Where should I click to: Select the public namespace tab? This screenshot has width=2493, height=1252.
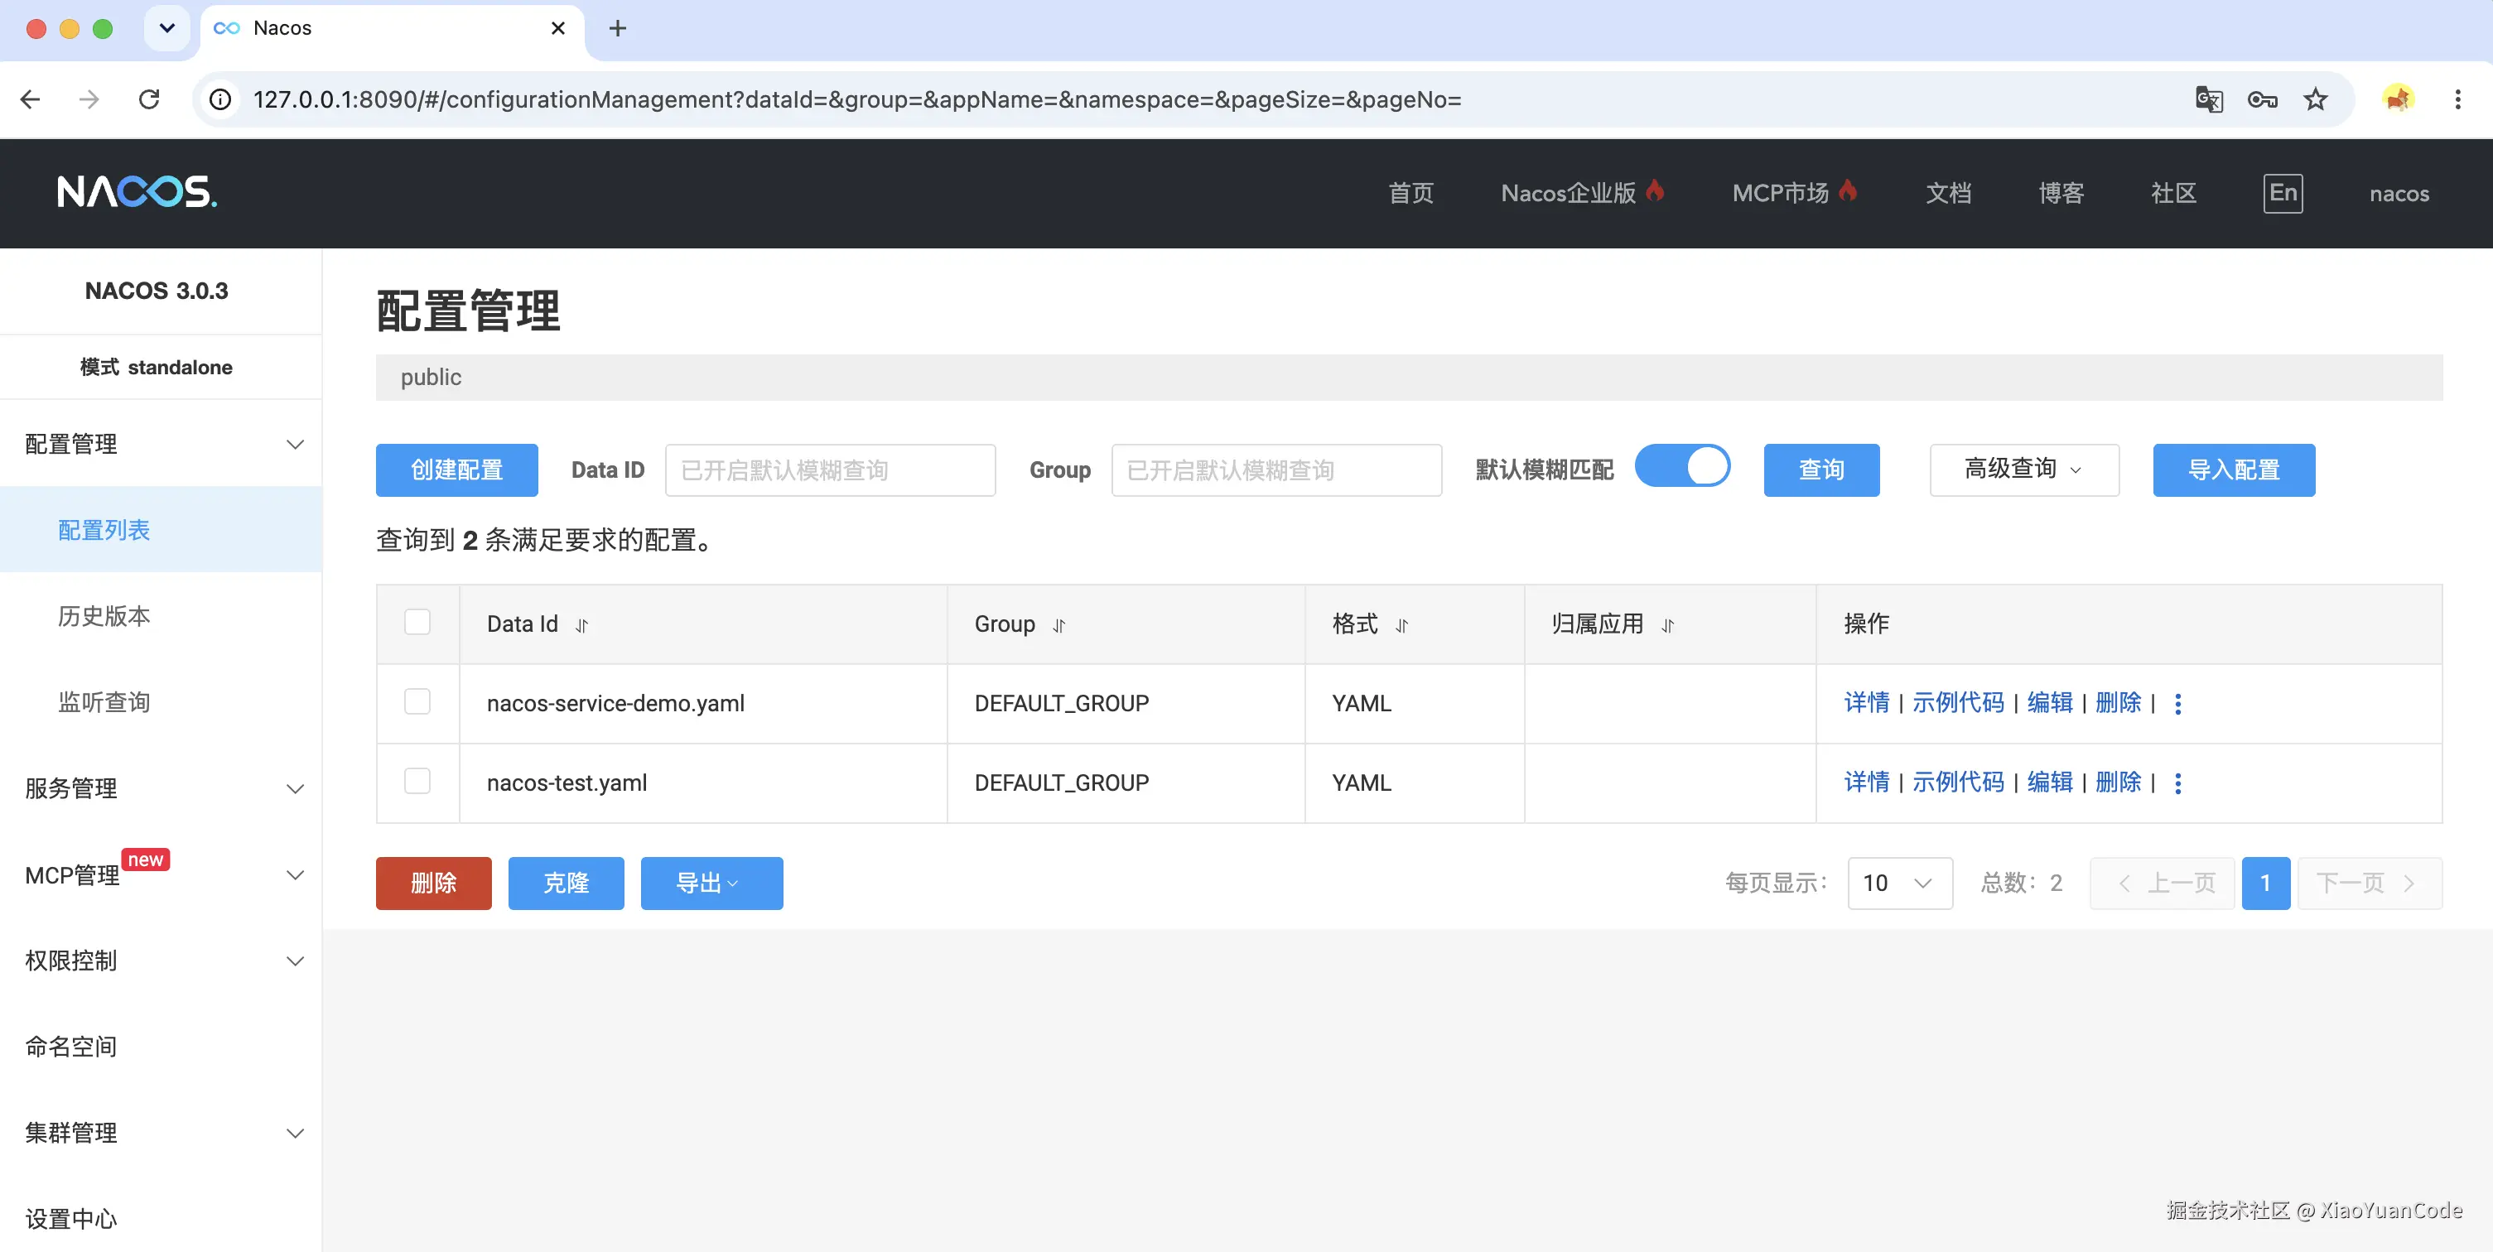point(431,378)
